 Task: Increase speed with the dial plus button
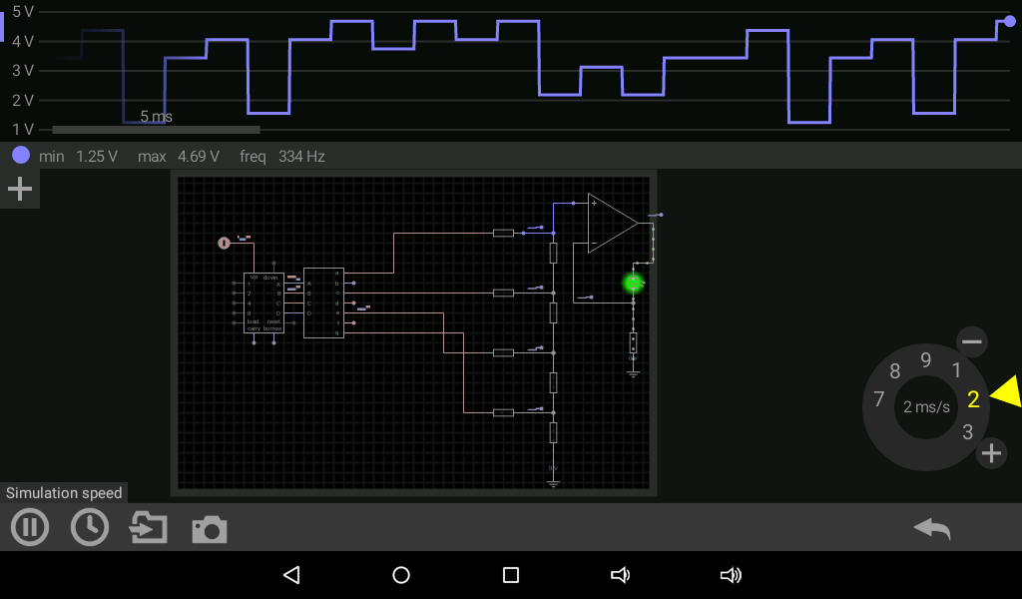tap(991, 453)
